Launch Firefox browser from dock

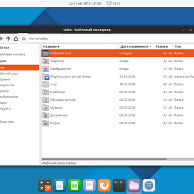(x=104, y=185)
